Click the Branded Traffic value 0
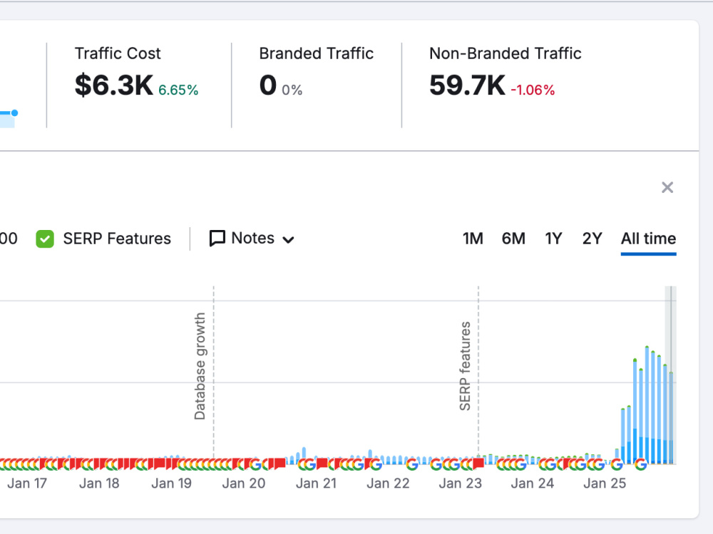Image resolution: width=713 pixels, height=534 pixels. pos(268,85)
